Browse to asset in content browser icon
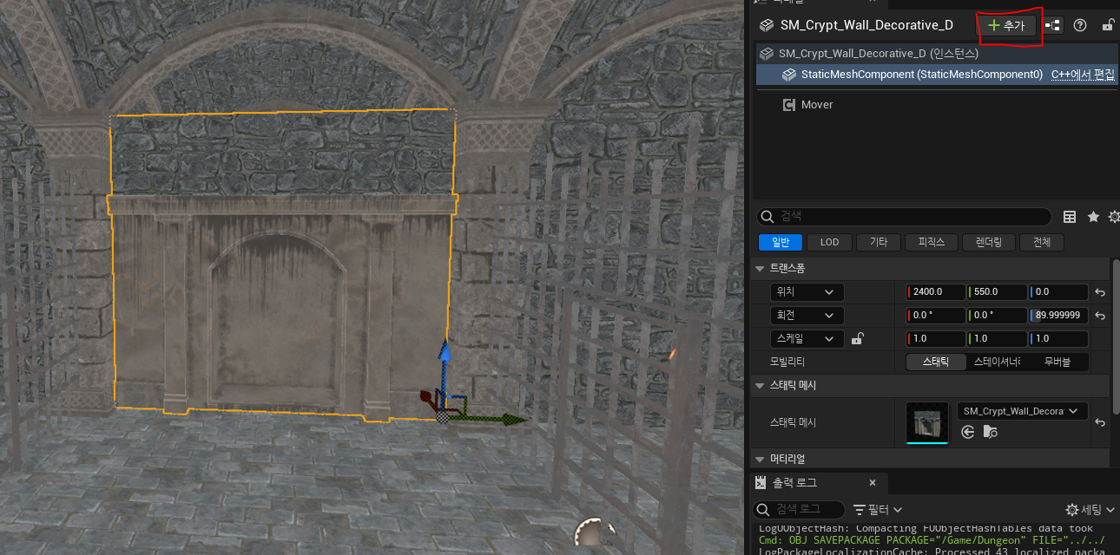1120x555 pixels. [x=990, y=432]
